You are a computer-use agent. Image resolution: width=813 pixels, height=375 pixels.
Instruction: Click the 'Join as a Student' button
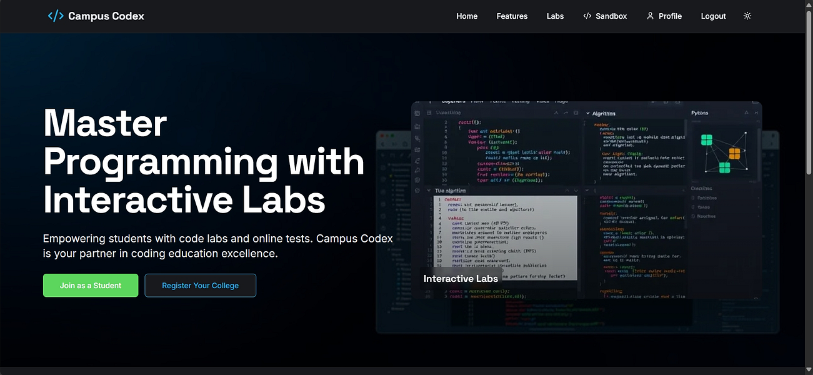pyautogui.click(x=90, y=285)
